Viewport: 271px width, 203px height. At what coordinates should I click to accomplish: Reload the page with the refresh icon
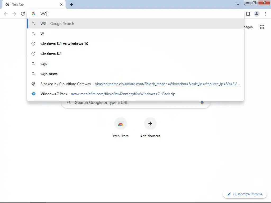click(23, 14)
